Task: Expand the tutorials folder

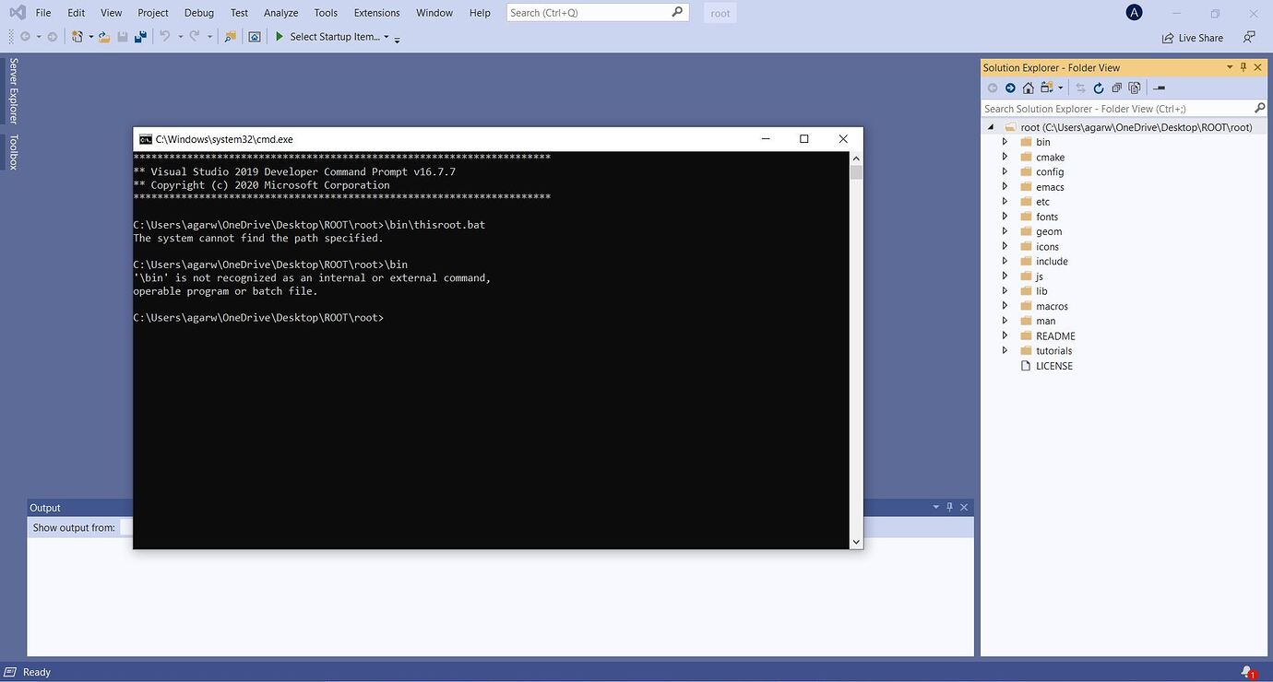Action: (x=1005, y=350)
